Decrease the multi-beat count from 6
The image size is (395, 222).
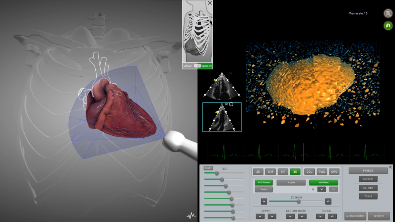click(322, 189)
